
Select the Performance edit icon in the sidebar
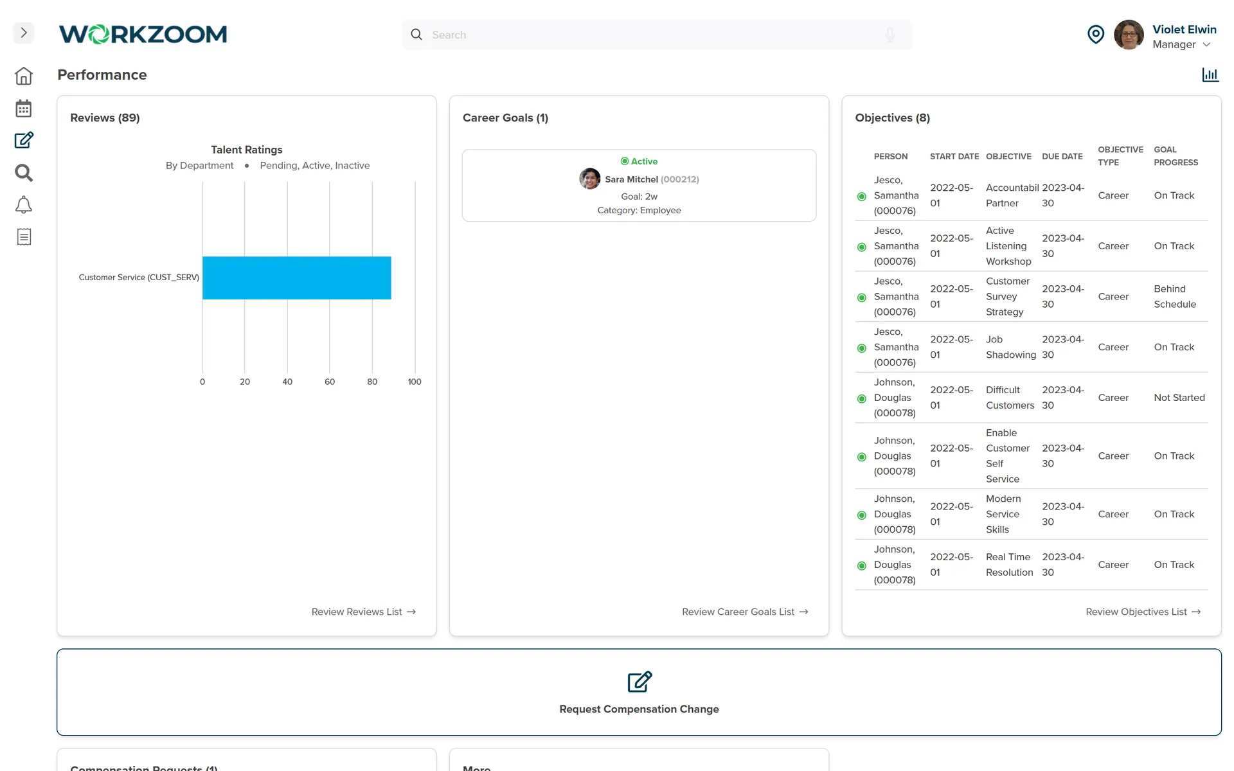tap(24, 140)
